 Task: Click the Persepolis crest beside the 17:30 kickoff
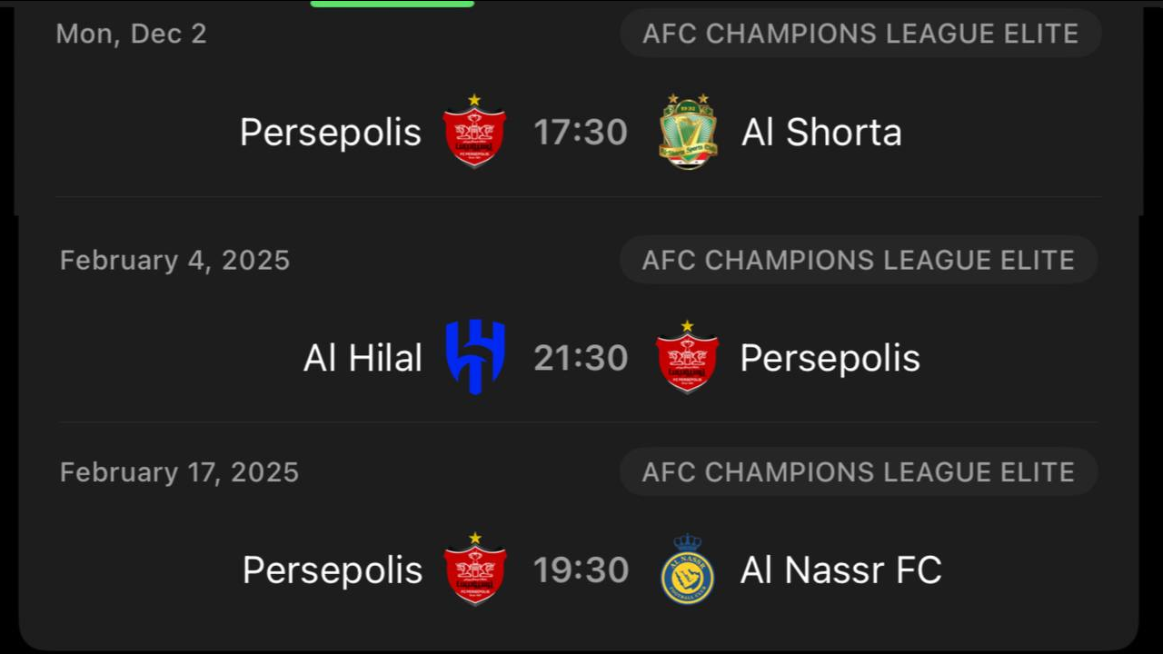(474, 132)
